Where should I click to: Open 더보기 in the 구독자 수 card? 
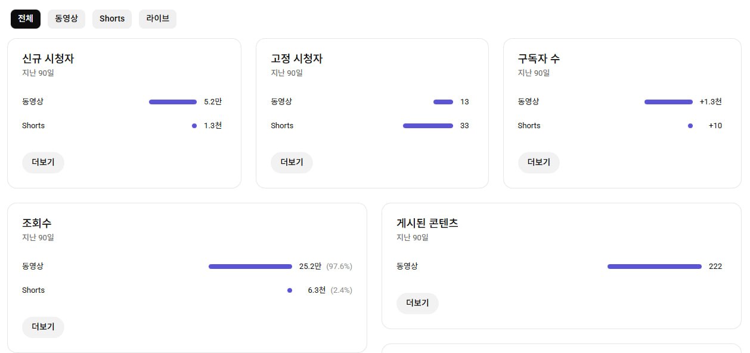click(x=538, y=162)
